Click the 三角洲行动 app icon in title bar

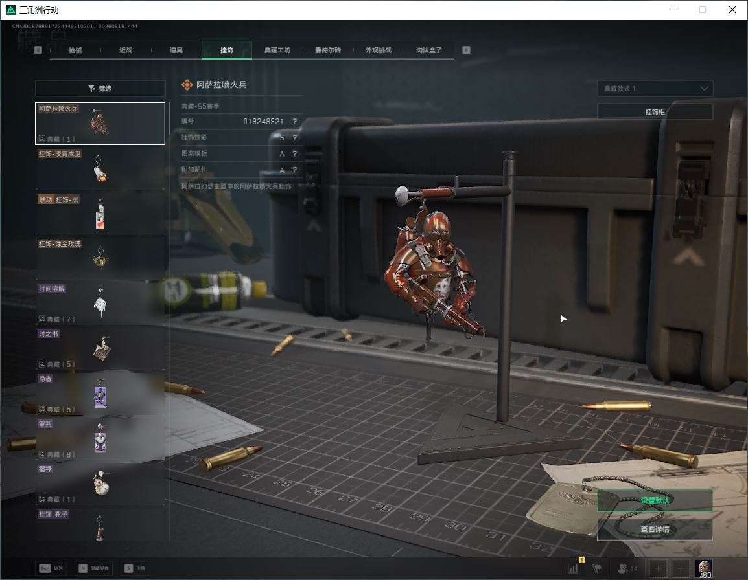click(10, 10)
